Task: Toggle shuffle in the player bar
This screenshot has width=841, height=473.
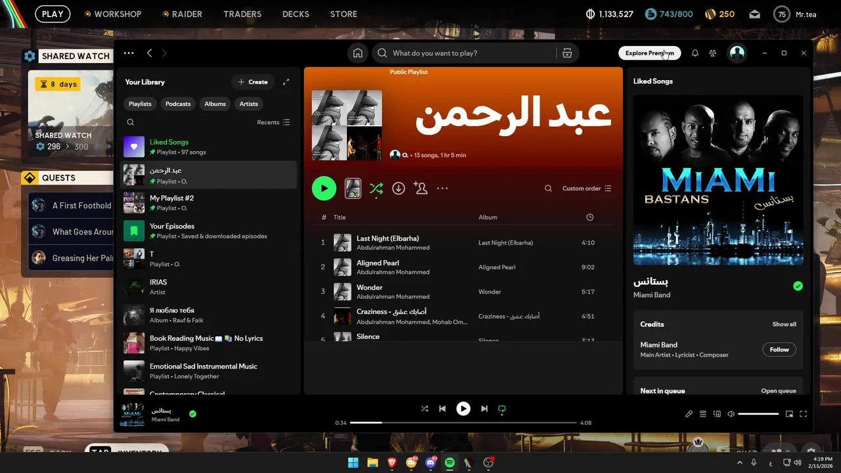Action: [424, 409]
